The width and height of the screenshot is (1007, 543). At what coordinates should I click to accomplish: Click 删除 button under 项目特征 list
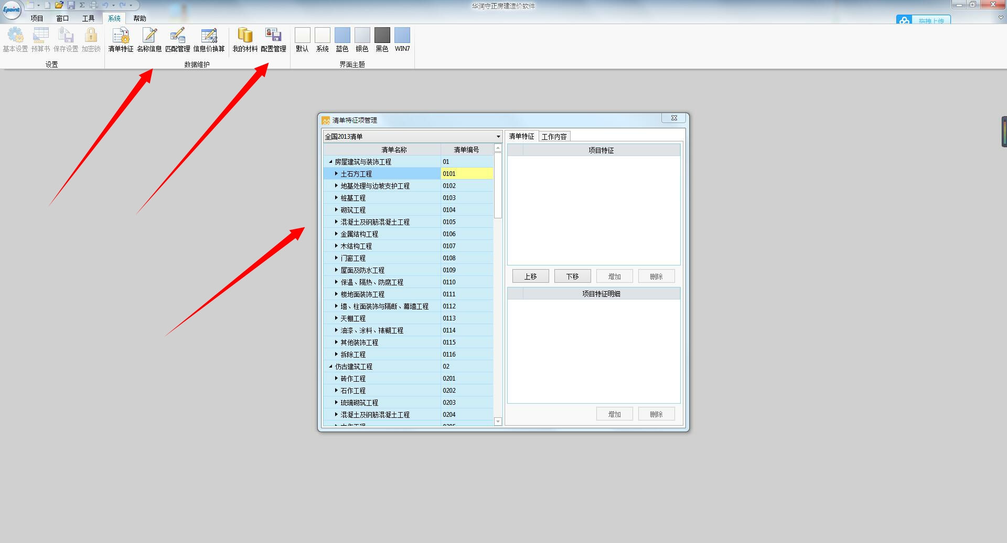click(x=657, y=276)
